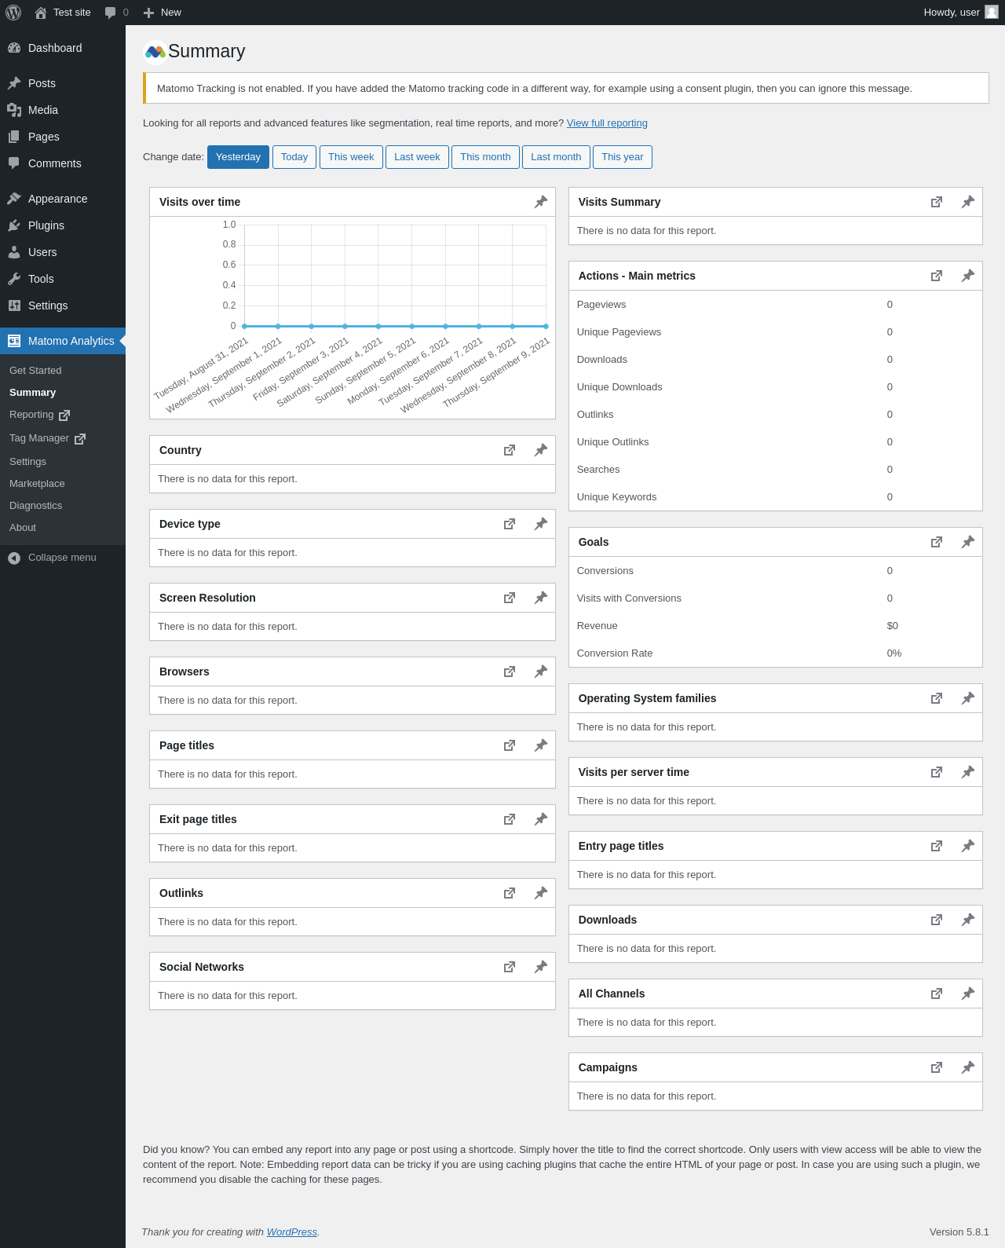Pin the Browsers widget
The image size is (1005, 1248).
(x=541, y=672)
